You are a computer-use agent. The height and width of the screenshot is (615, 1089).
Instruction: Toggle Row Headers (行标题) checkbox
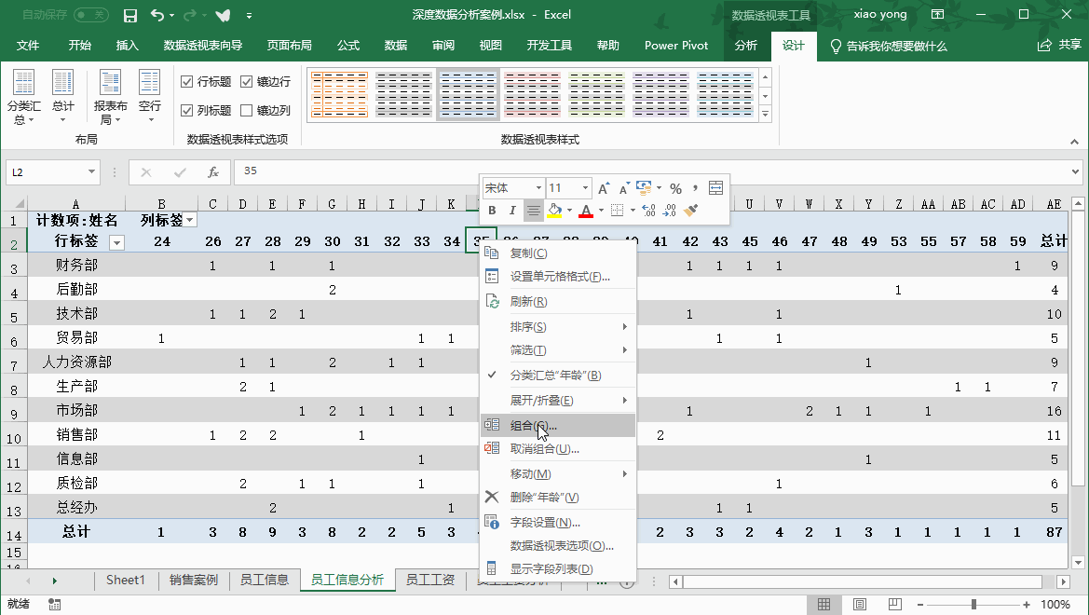click(x=186, y=82)
